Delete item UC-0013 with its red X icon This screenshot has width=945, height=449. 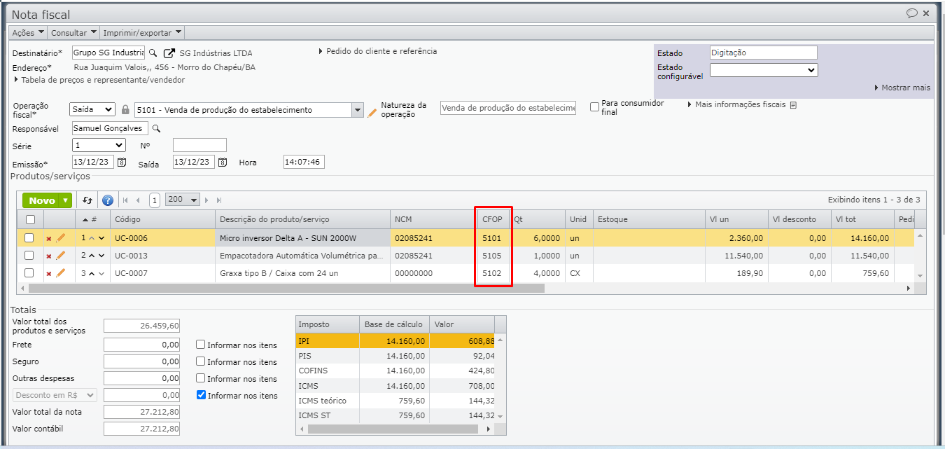(x=48, y=256)
